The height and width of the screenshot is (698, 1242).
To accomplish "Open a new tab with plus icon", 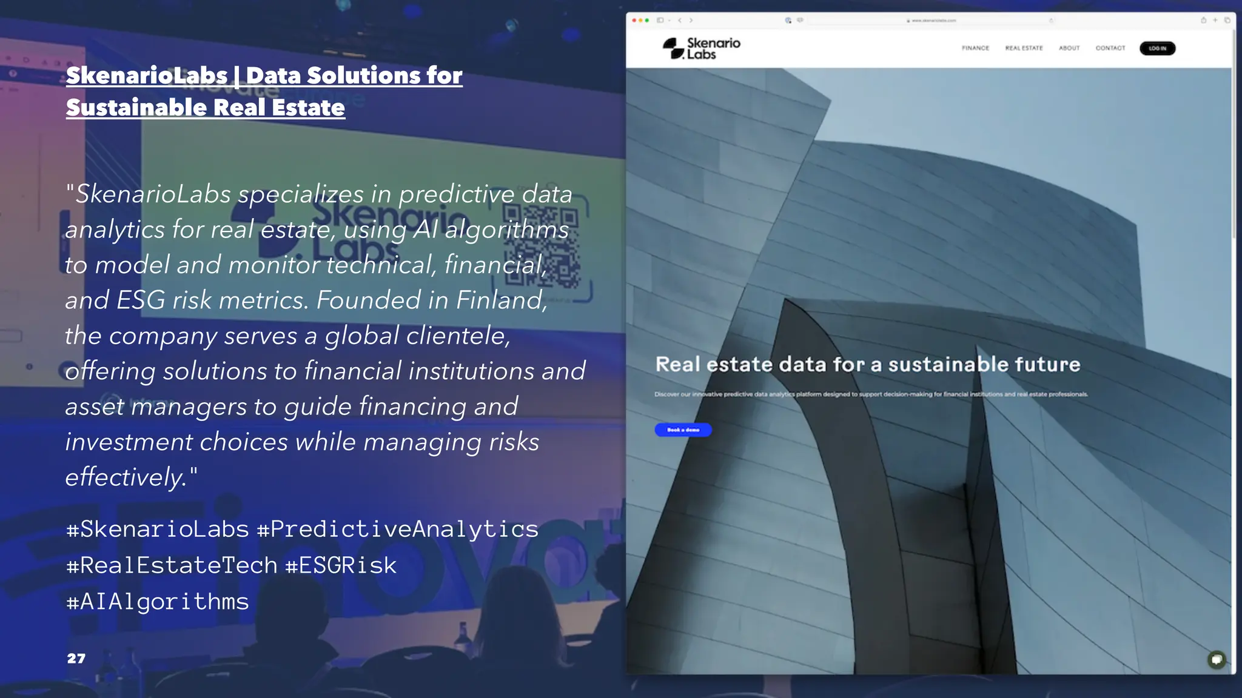I will tap(1215, 21).
